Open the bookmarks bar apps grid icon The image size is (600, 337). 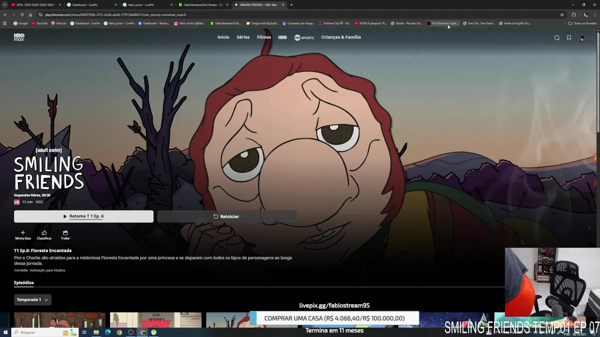coord(5,23)
